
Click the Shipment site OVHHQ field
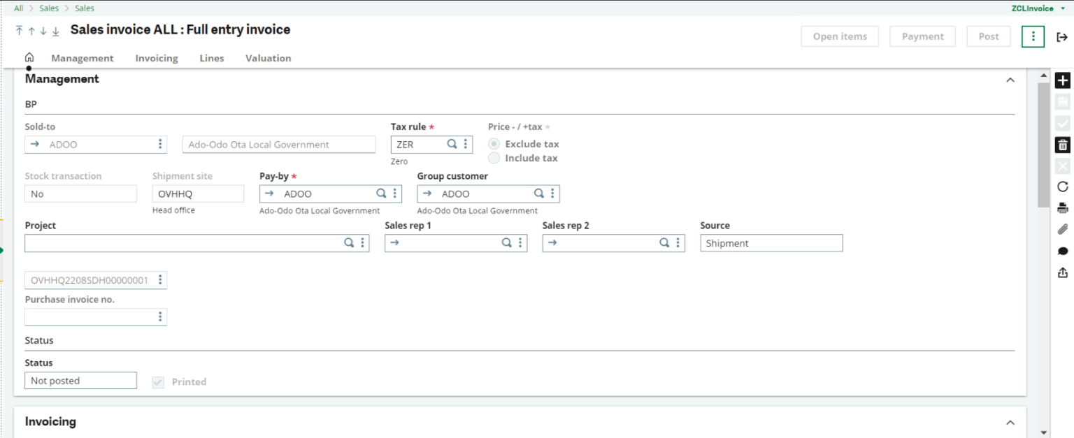click(198, 194)
